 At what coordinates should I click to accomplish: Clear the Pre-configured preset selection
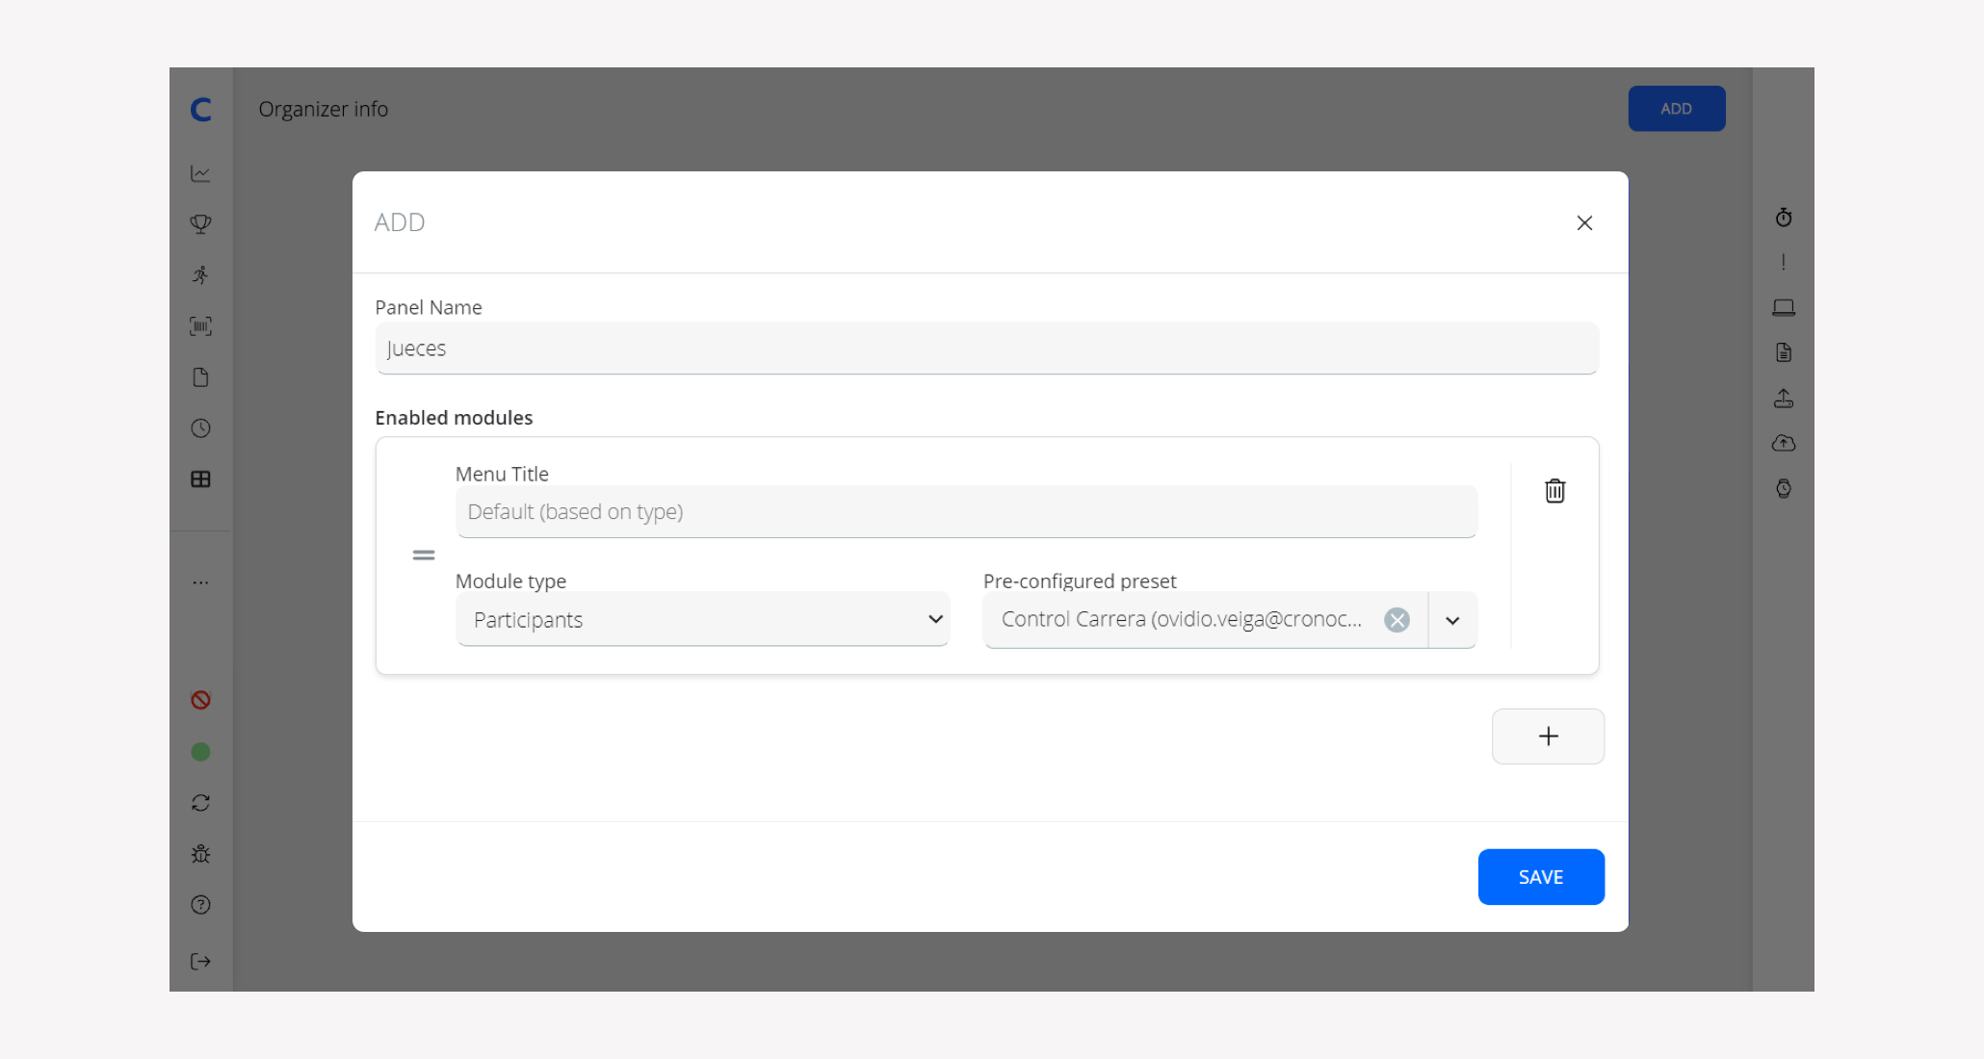coord(1397,620)
